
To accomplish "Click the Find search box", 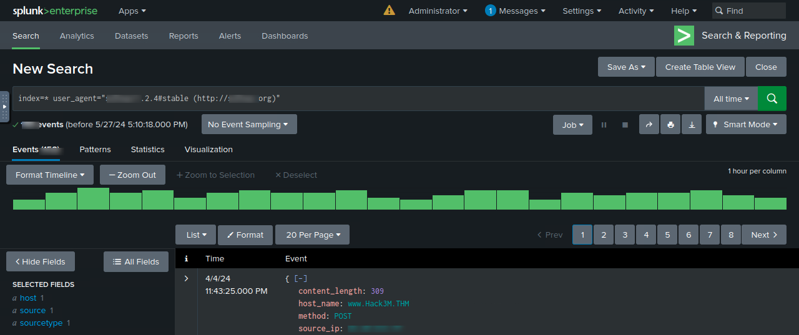I will [x=748, y=11].
